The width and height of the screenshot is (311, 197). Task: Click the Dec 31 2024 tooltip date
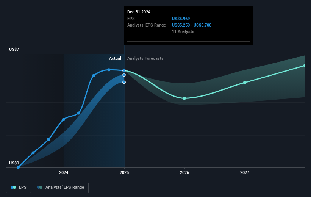pyautogui.click(x=139, y=12)
